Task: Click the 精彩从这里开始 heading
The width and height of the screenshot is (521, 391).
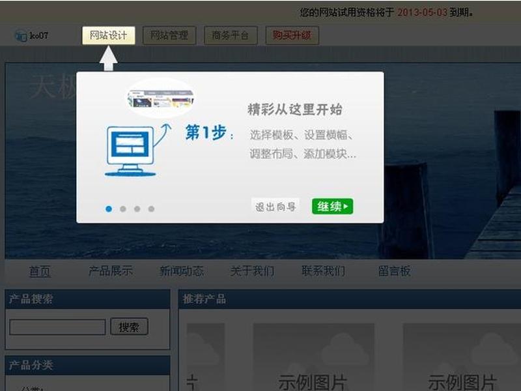Action: (x=295, y=109)
